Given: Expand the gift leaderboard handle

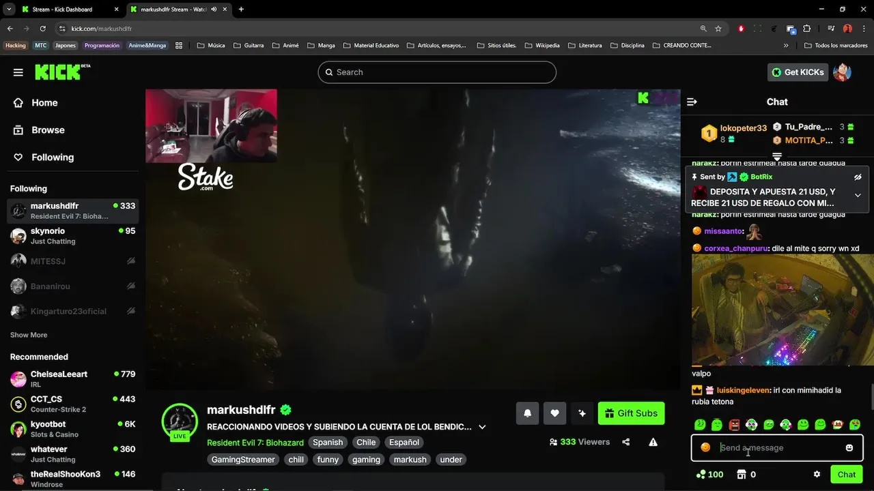Looking at the screenshot, I should point(777,157).
